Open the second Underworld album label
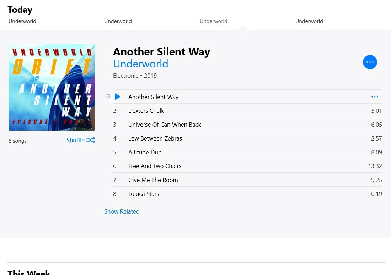The image size is (391, 275). click(118, 21)
